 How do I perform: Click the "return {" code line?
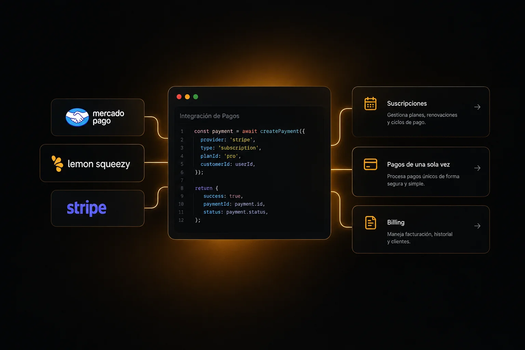[206, 188]
